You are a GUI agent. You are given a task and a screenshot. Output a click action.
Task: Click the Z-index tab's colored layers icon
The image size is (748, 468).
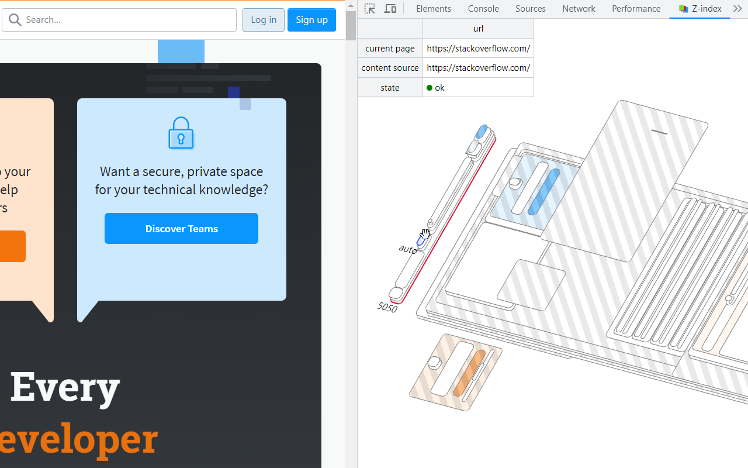(x=683, y=9)
